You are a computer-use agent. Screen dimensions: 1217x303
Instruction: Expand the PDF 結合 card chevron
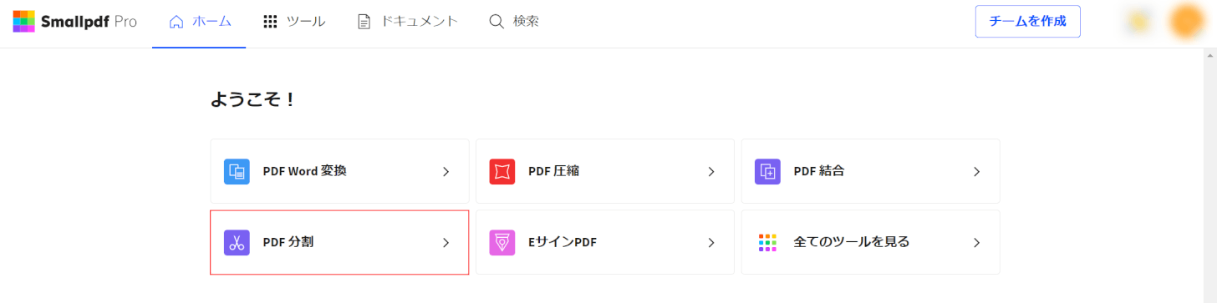pyautogui.click(x=976, y=171)
